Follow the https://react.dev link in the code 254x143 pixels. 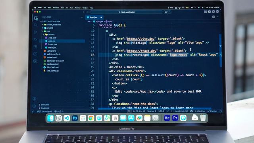pyautogui.click(x=141, y=51)
